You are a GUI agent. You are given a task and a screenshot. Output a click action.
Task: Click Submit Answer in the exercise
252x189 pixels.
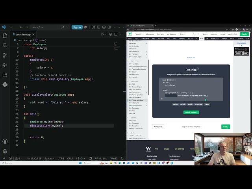191,112
